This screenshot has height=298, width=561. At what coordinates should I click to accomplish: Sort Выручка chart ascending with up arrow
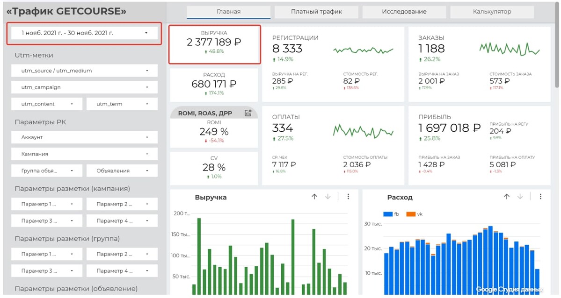[x=314, y=197]
